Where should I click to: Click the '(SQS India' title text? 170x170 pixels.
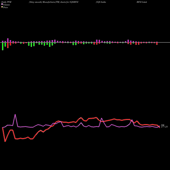(x=101, y=2)
